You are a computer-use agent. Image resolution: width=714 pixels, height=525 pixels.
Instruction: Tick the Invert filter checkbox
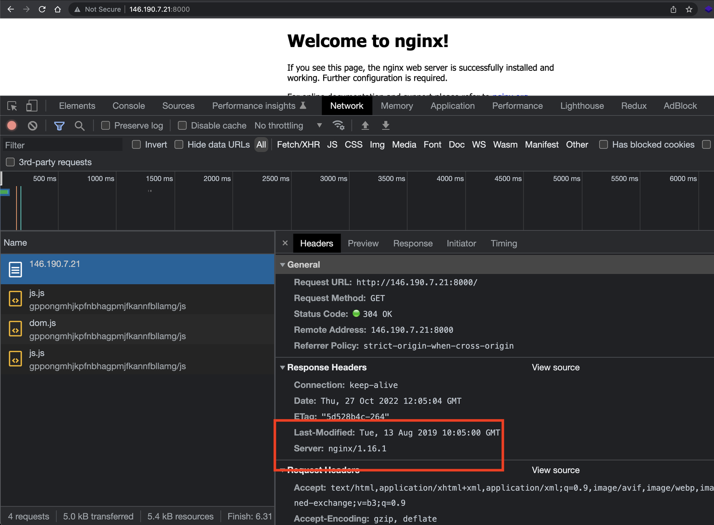[x=136, y=144]
